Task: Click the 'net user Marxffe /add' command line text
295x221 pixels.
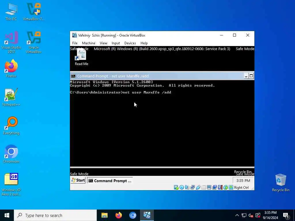Action: point(147,92)
